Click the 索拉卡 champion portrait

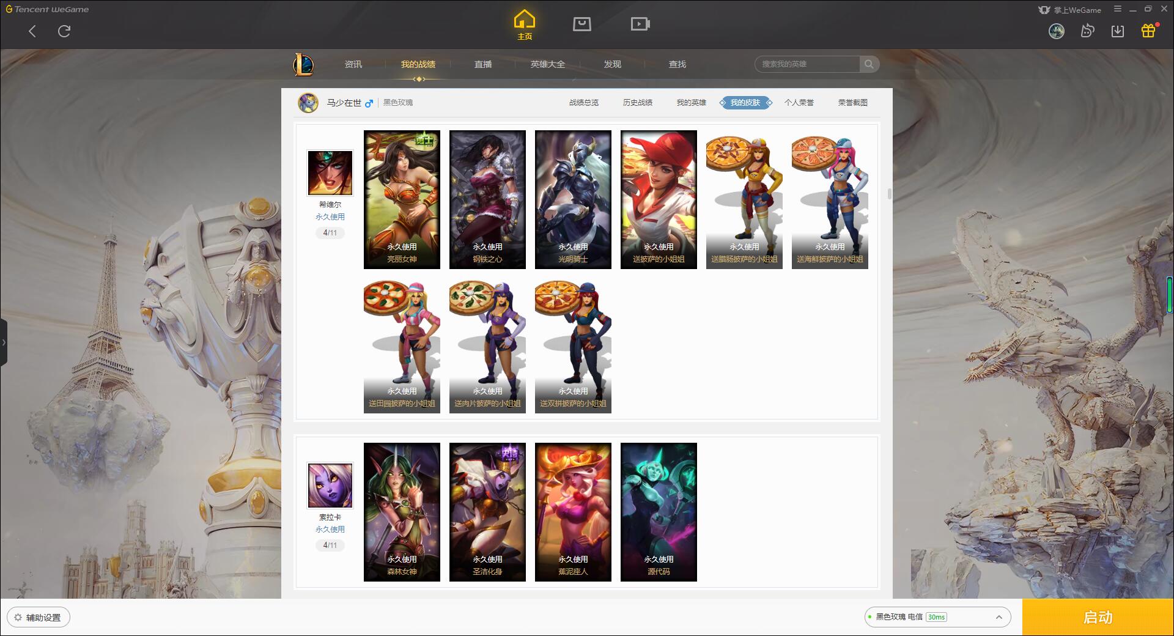330,486
